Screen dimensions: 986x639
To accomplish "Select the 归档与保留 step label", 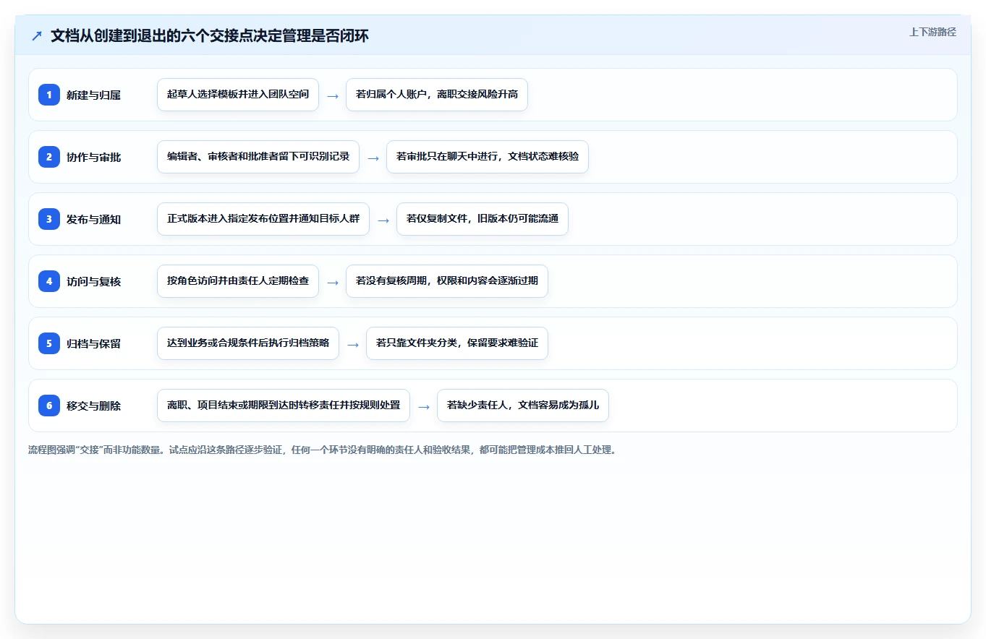I will point(93,343).
